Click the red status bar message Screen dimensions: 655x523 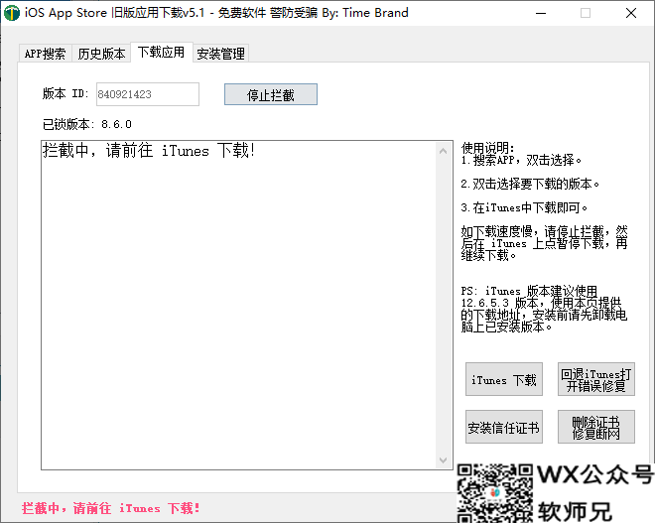coord(111,508)
